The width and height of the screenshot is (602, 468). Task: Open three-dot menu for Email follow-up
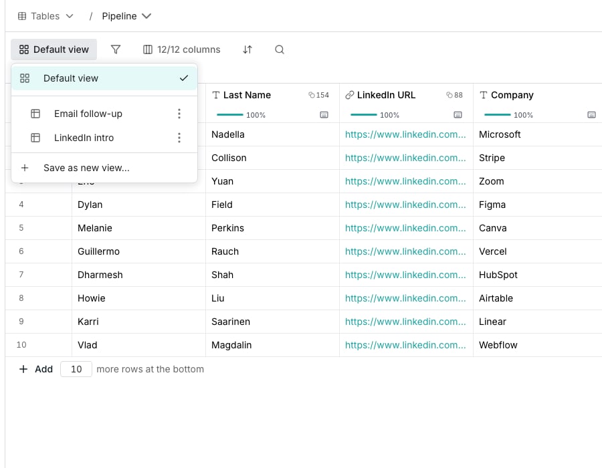point(179,114)
